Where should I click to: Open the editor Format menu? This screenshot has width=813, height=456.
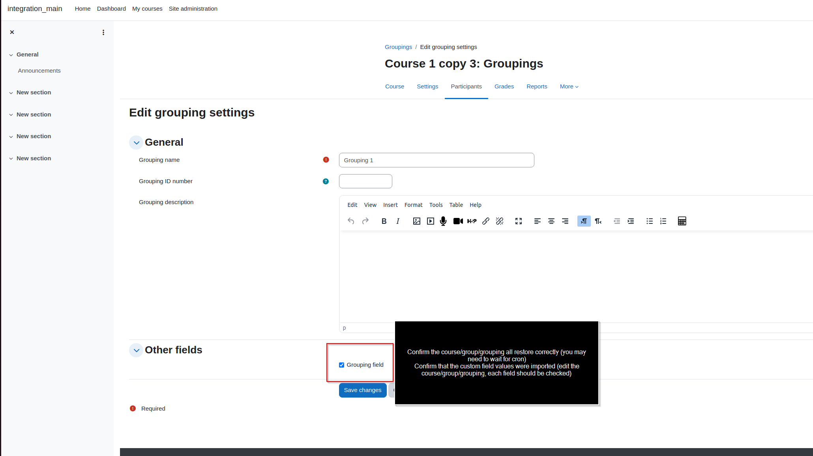click(413, 205)
